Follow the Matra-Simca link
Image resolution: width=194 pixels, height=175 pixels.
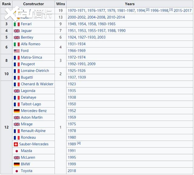31,57
